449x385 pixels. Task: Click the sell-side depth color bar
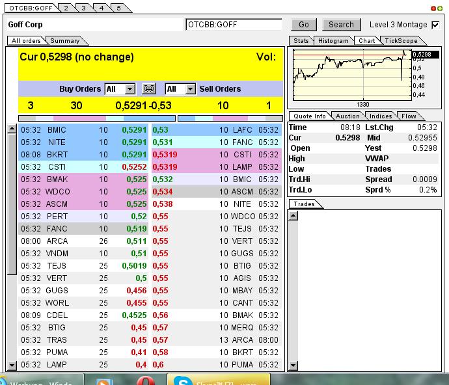pos(230,118)
